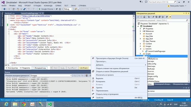
Task: Click the scissors Cut icon in context menu
Action: click(x=93, y=78)
